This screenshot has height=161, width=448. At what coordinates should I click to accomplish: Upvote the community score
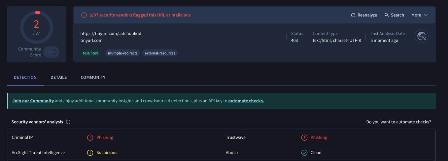(x=55, y=49)
